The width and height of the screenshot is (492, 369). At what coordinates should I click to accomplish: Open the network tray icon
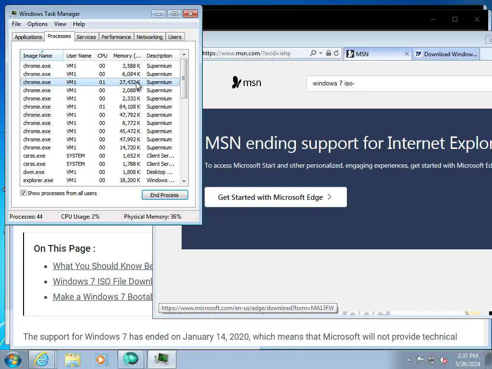click(x=432, y=360)
